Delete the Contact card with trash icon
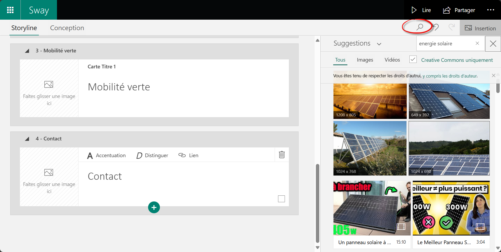The height and width of the screenshot is (252, 501). (281, 155)
